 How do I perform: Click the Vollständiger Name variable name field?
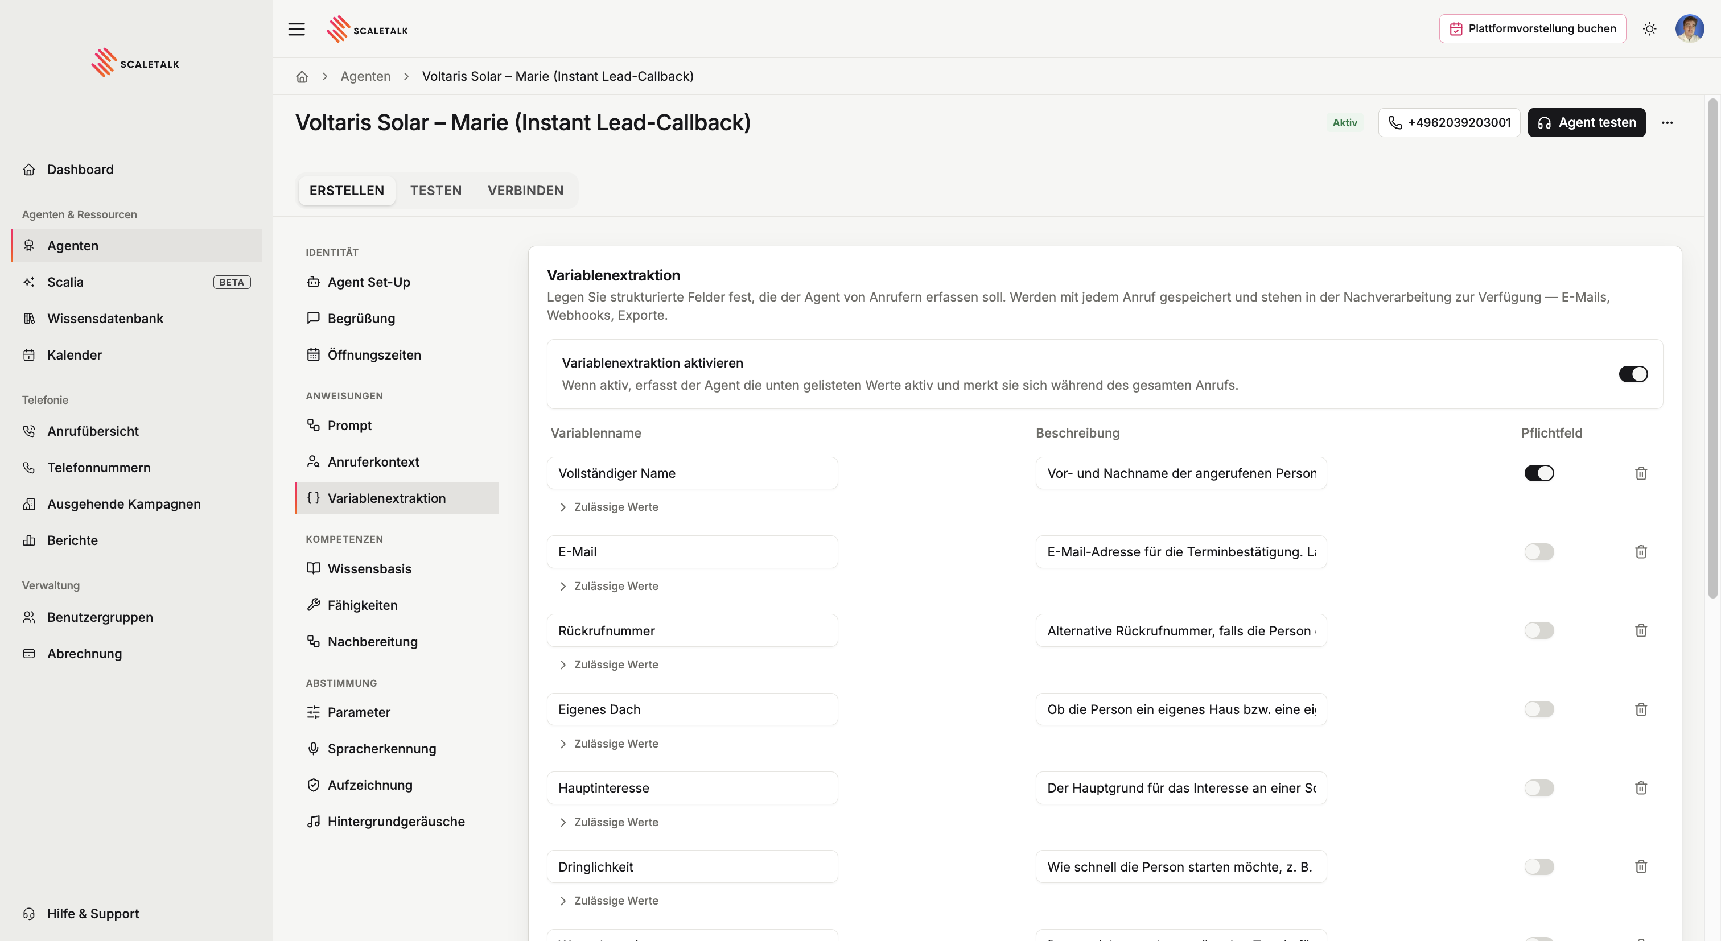point(692,473)
